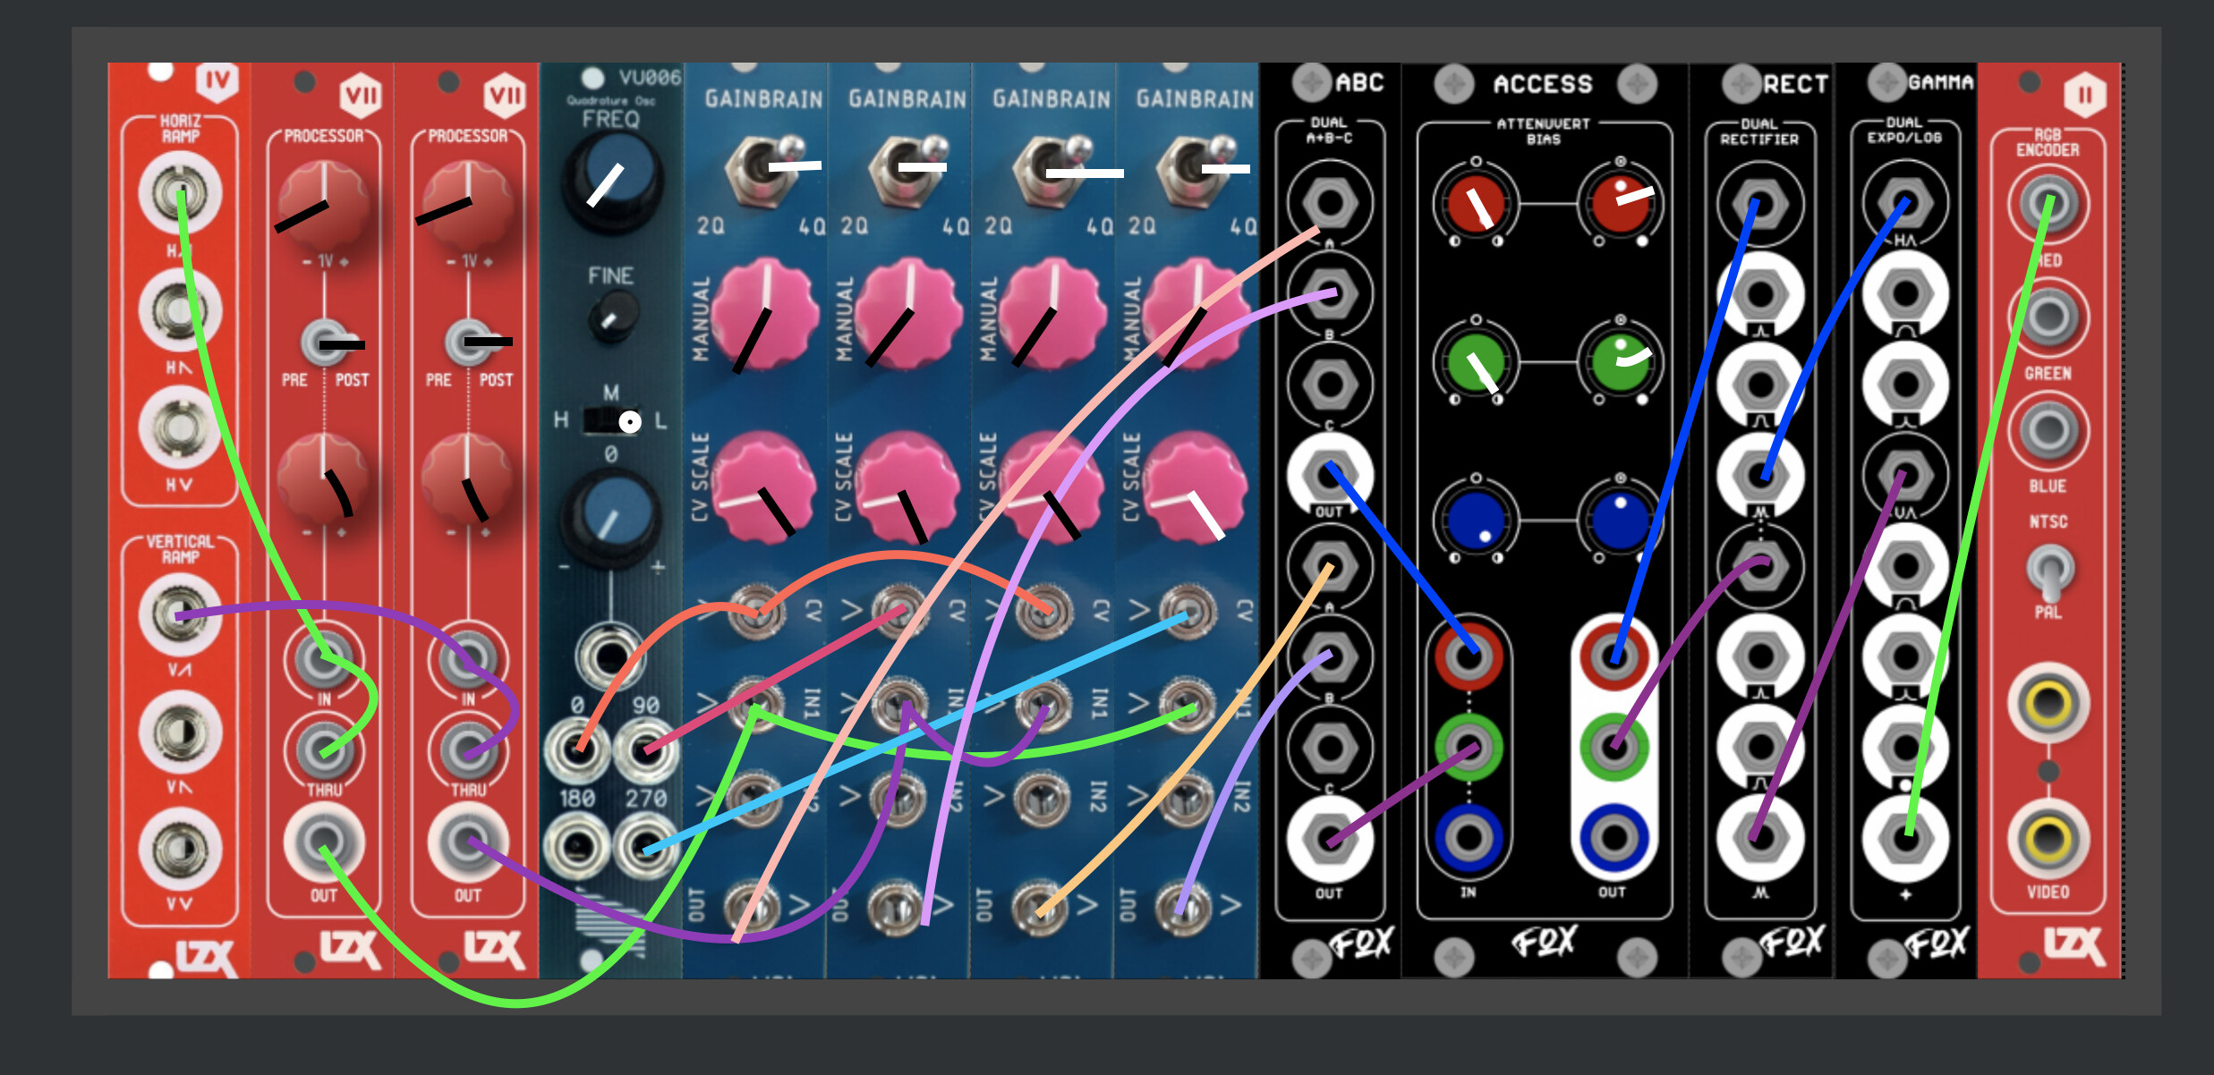Click the red IN jack on ACCESS
Viewport: 2214px width, 1075px height.
click(1469, 658)
